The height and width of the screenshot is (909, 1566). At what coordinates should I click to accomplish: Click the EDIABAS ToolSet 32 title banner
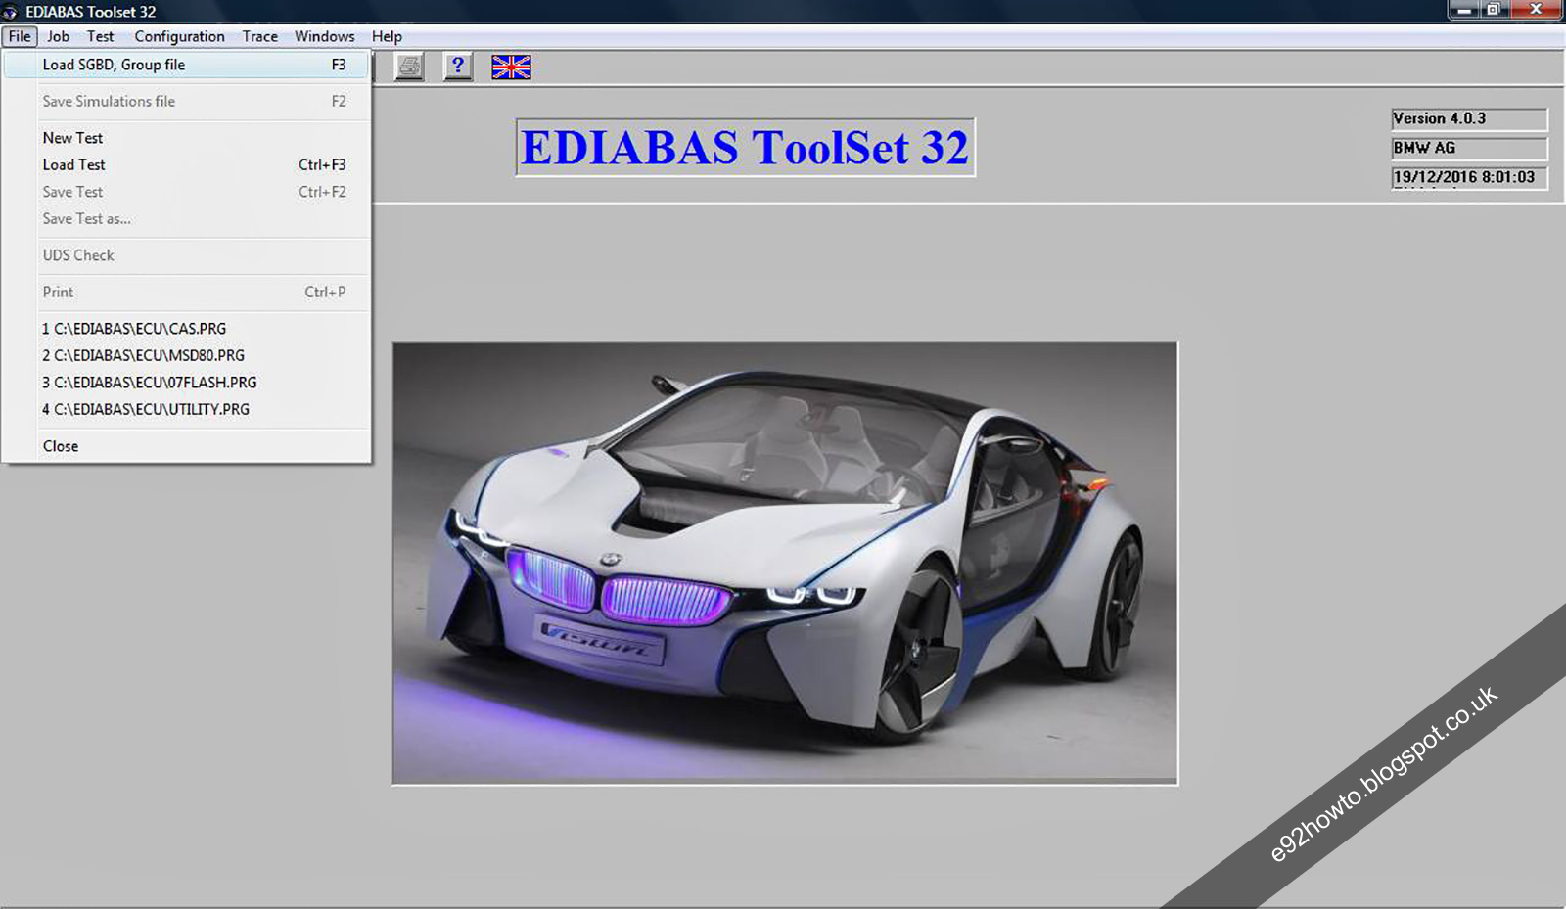click(x=745, y=148)
